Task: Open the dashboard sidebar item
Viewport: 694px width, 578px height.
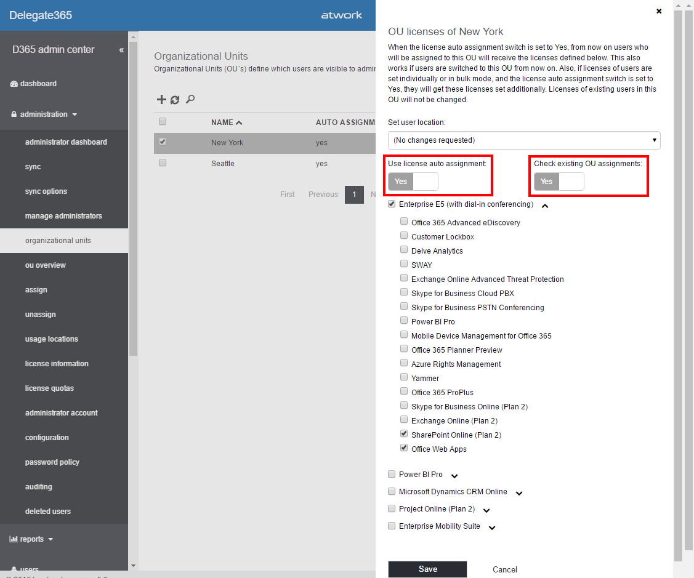Action: (33, 84)
